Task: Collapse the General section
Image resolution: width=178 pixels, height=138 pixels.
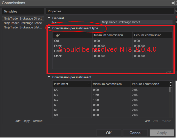Action: tap(49, 18)
